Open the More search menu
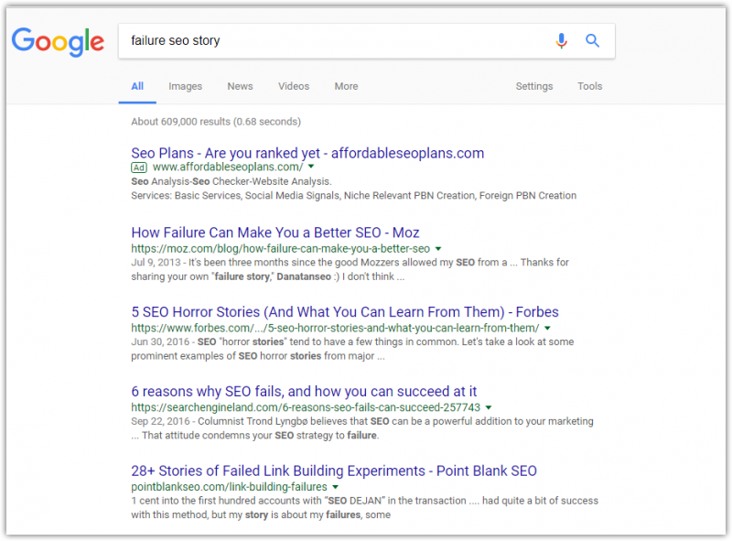Image resolution: width=732 pixels, height=541 pixels. (346, 86)
